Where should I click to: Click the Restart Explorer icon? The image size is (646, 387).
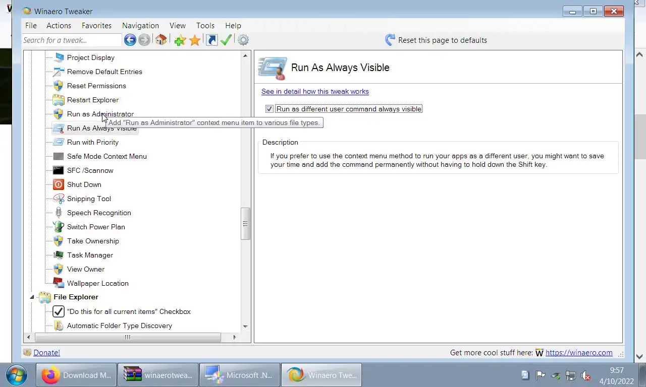coord(59,100)
